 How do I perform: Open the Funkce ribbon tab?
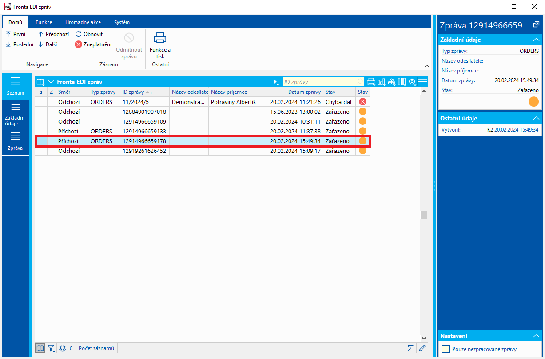pos(44,22)
